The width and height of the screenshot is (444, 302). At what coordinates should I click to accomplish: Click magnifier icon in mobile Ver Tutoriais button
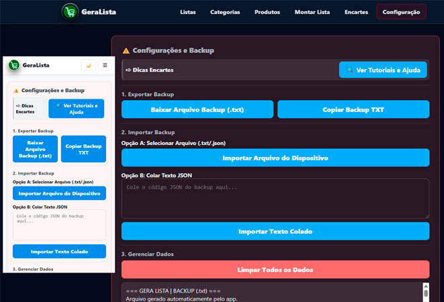click(58, 105)
